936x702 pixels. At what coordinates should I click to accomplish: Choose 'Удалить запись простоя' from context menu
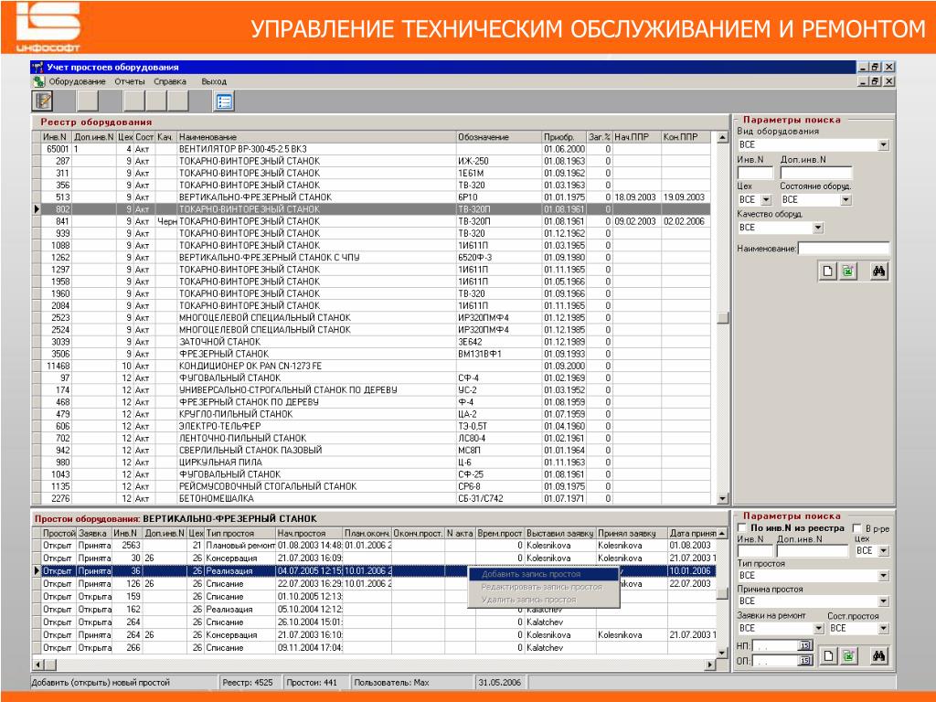[544, 600]
